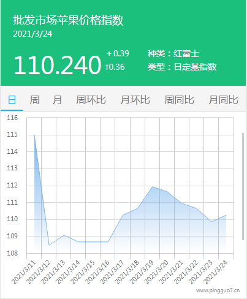
Task: Open the 周同比 tab
Action: (179, 100)
